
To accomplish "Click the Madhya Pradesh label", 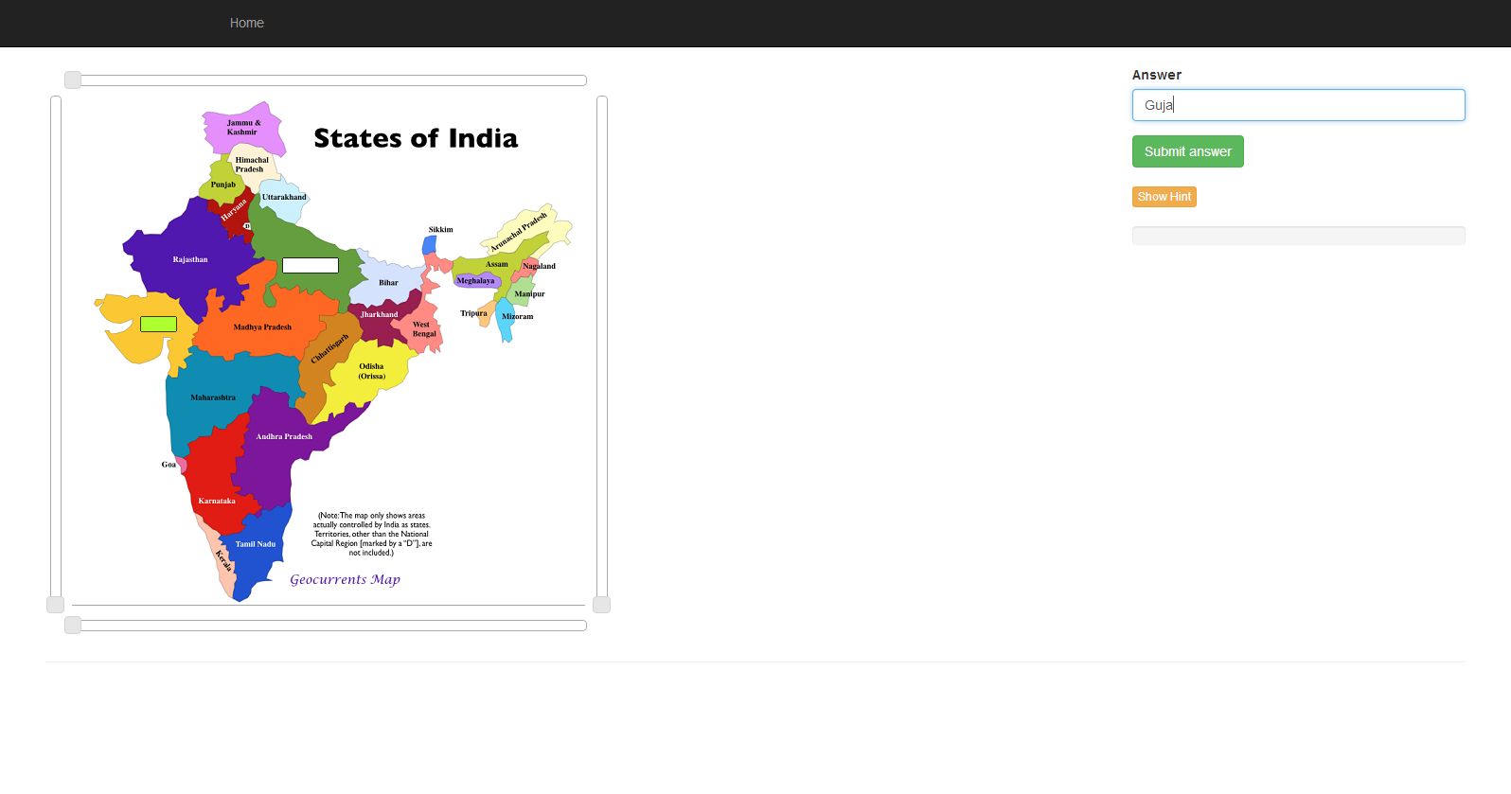I will coord(262,327).
